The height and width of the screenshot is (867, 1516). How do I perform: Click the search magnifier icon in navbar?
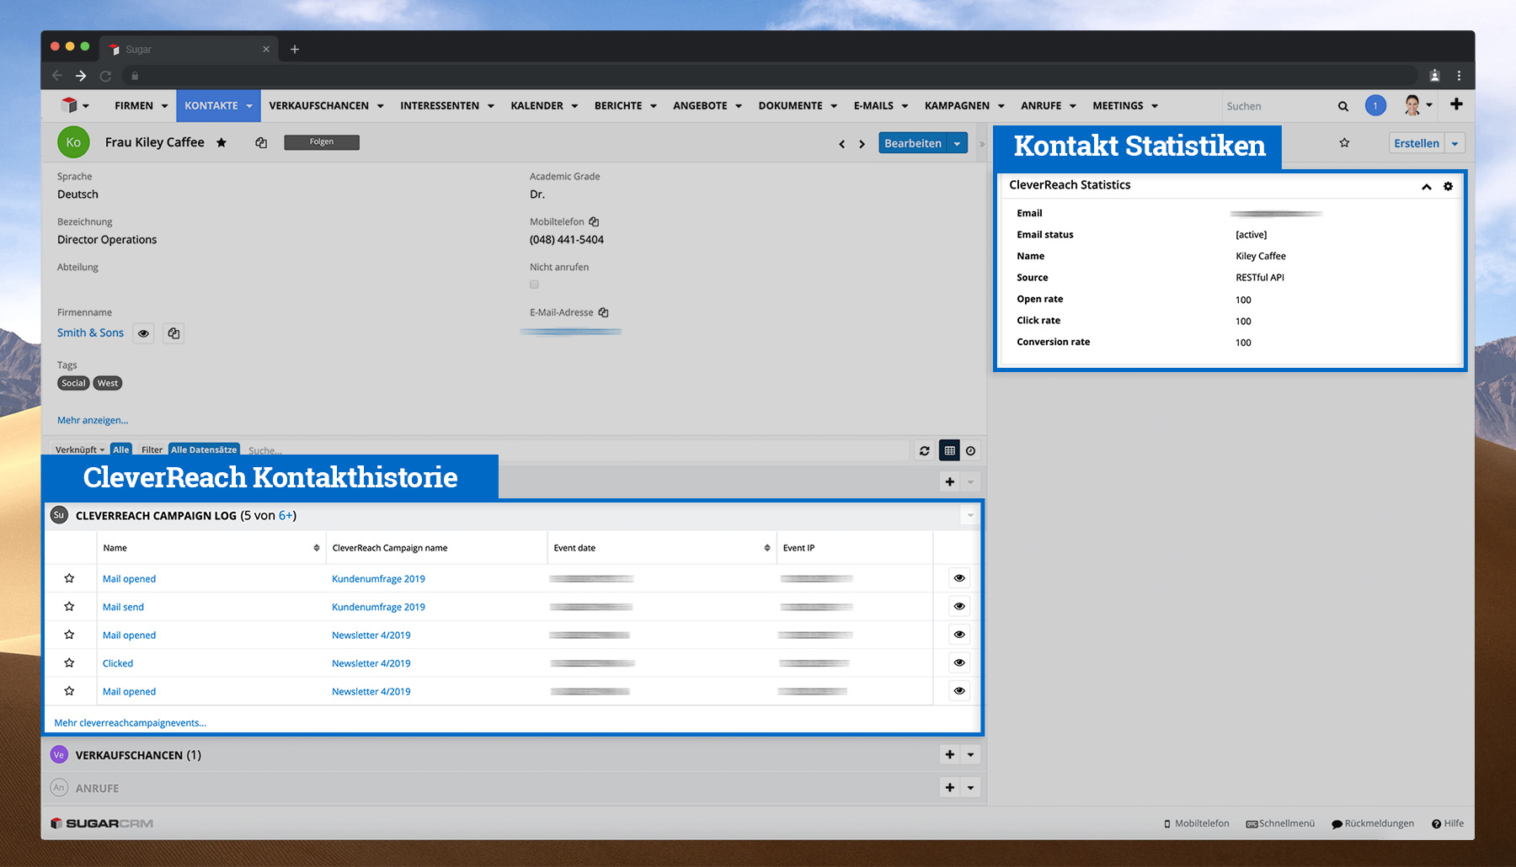point(1343,106)
